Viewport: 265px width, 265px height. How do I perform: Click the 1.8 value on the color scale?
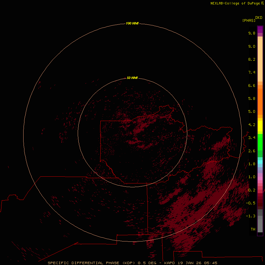pyautogui.click(x=252, y=164)
